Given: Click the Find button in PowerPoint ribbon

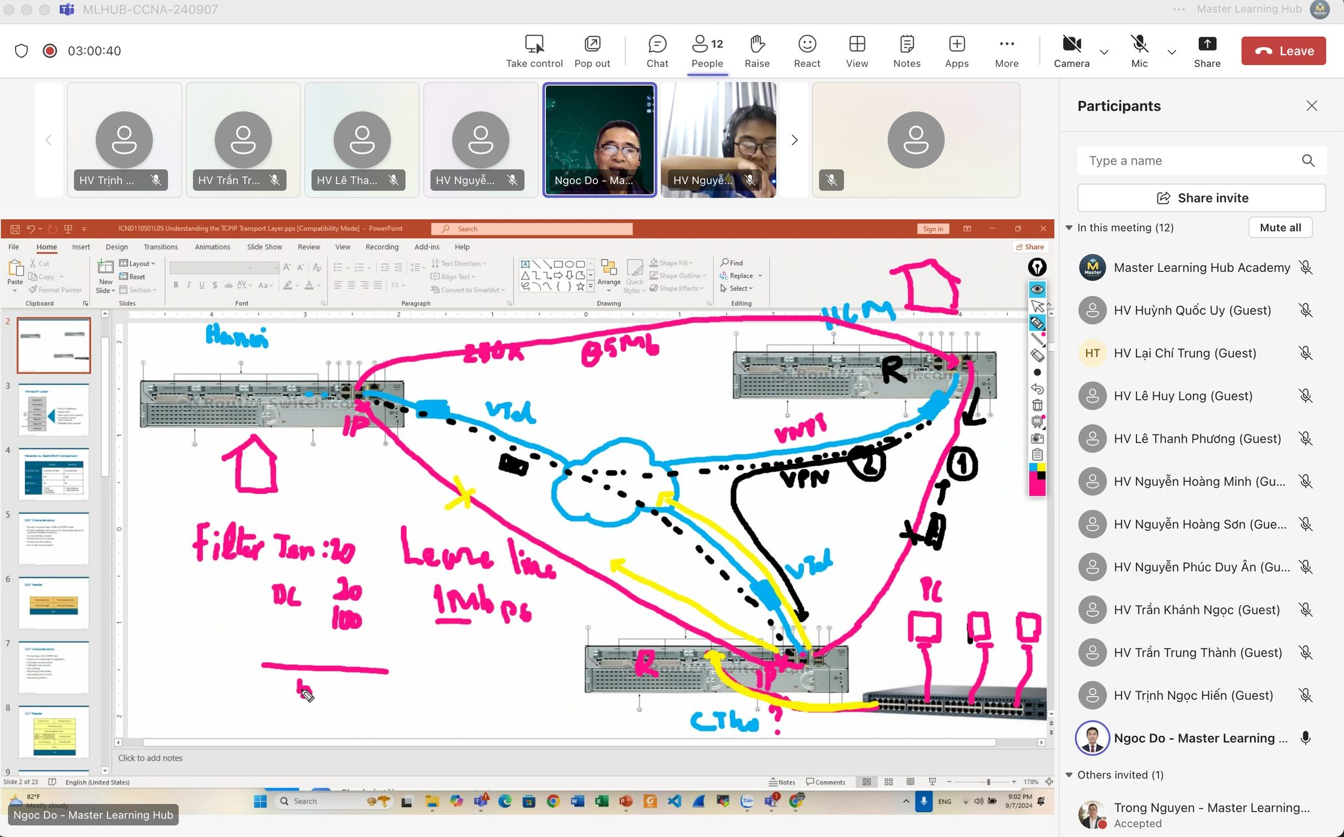Looking at the screenshot, I should (x=732, y=263).
